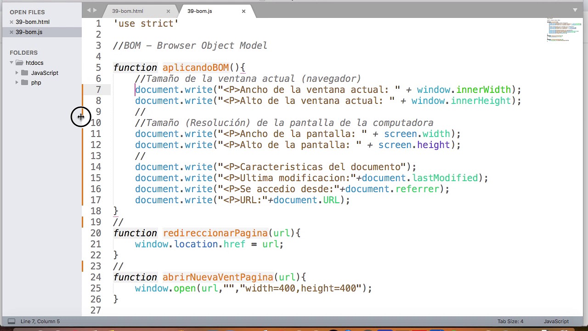The height and width of the screenshot is (331, 588).
Task: Click the BOM – Browser Object Model comment
Action: [190, 46]
